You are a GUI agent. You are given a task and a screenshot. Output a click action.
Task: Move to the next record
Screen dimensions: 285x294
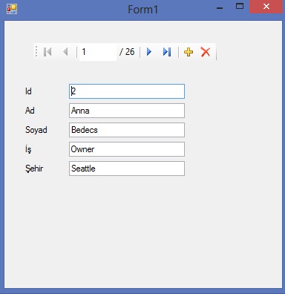[149, 52]
